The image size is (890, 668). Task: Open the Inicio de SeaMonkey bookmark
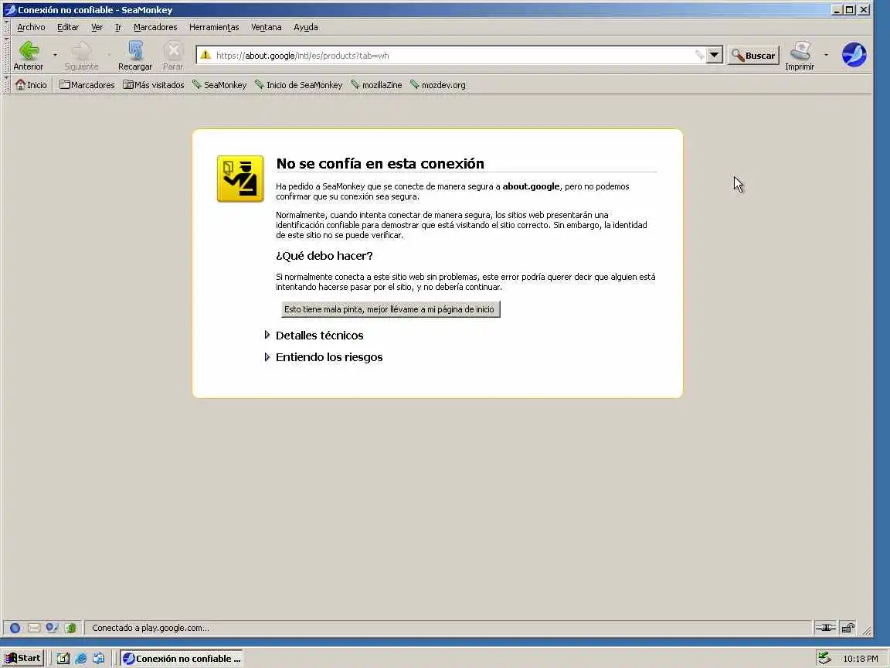click(298, 84)
